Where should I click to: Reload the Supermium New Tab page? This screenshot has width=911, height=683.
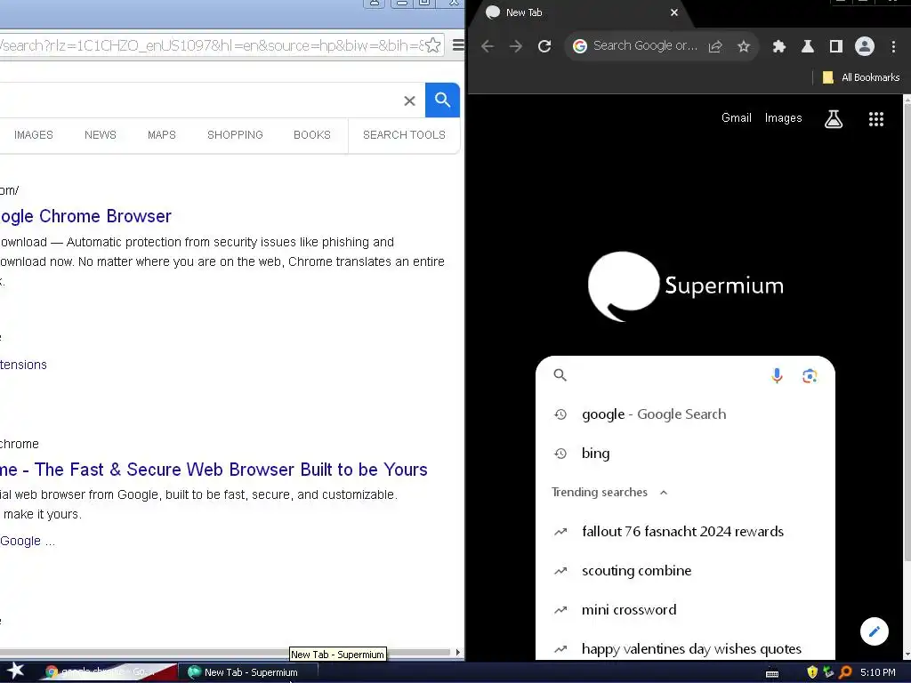(x=544, y=46)
